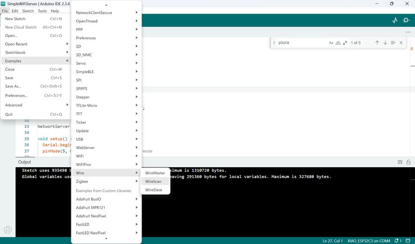The height and width of the screenshot is (244, 415).
Task: Expand OpenThread examples submenu
Action: click(106, 21)
